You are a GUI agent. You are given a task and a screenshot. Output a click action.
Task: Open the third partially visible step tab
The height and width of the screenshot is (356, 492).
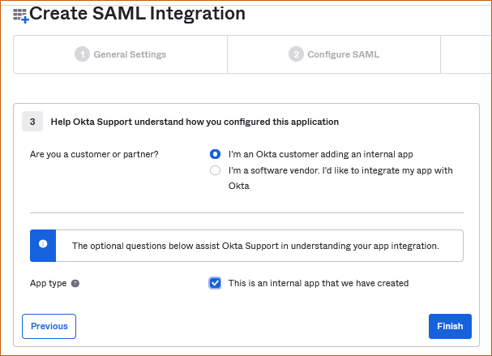pyautogui.click(x=466, y=54)
